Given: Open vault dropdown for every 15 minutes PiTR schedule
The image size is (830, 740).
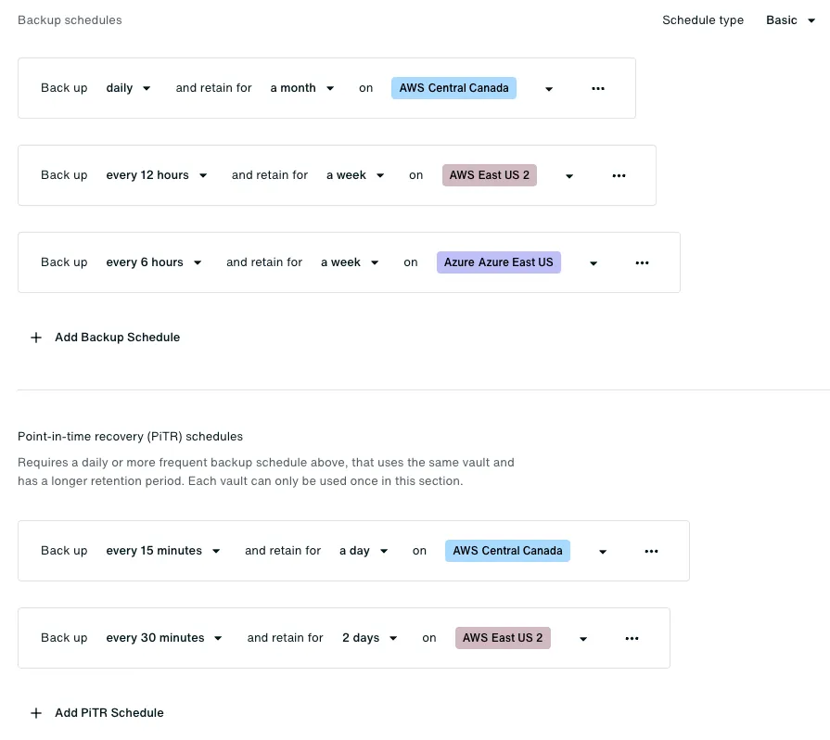Looking at the screenshot, I should click(603, 552).
